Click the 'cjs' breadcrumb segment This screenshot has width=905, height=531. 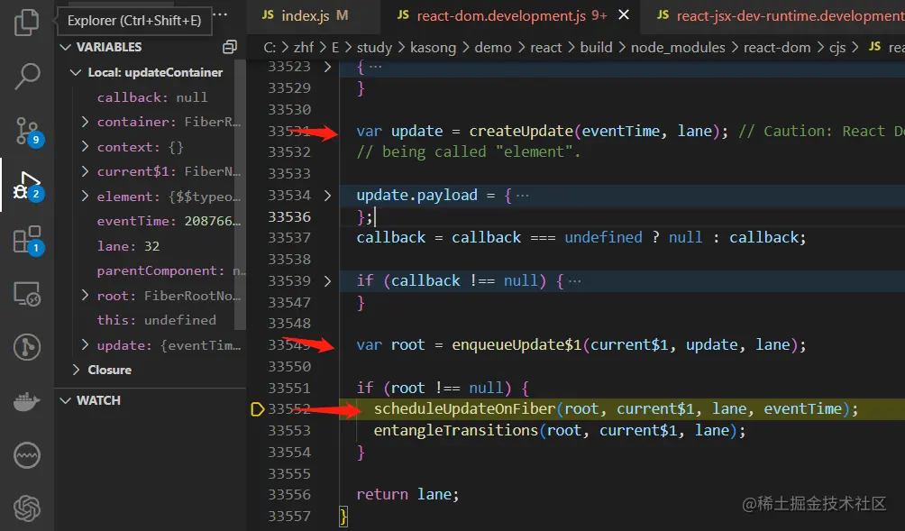837,48
